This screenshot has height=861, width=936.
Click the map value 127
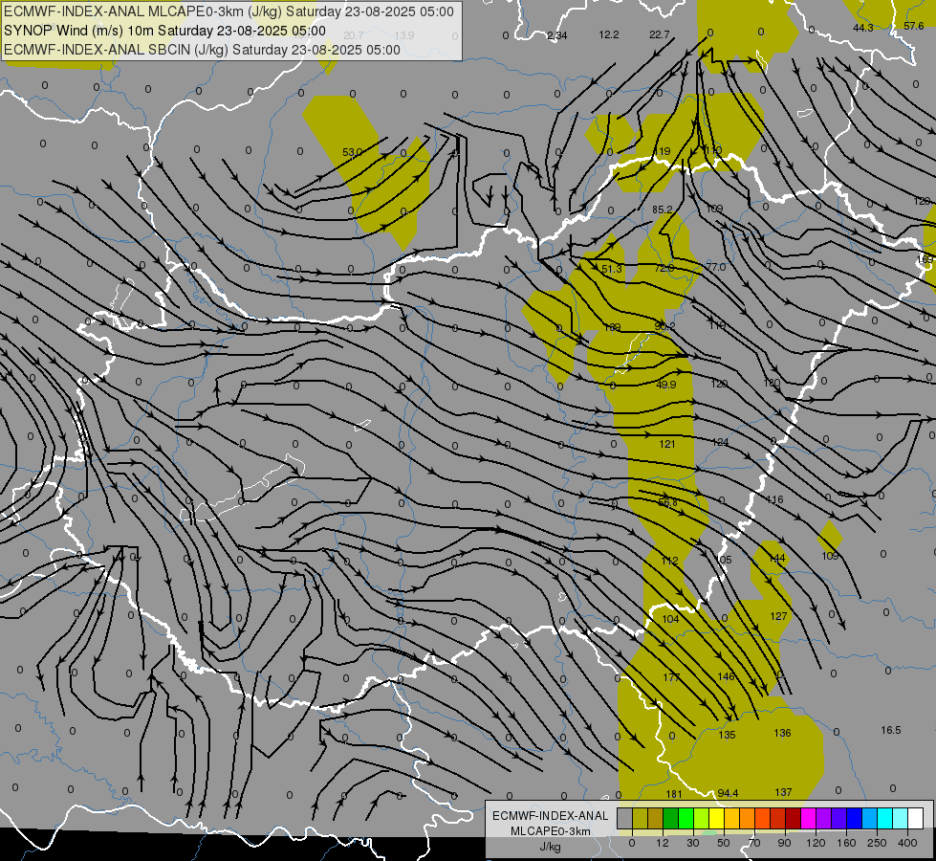[x=778, y=617]
